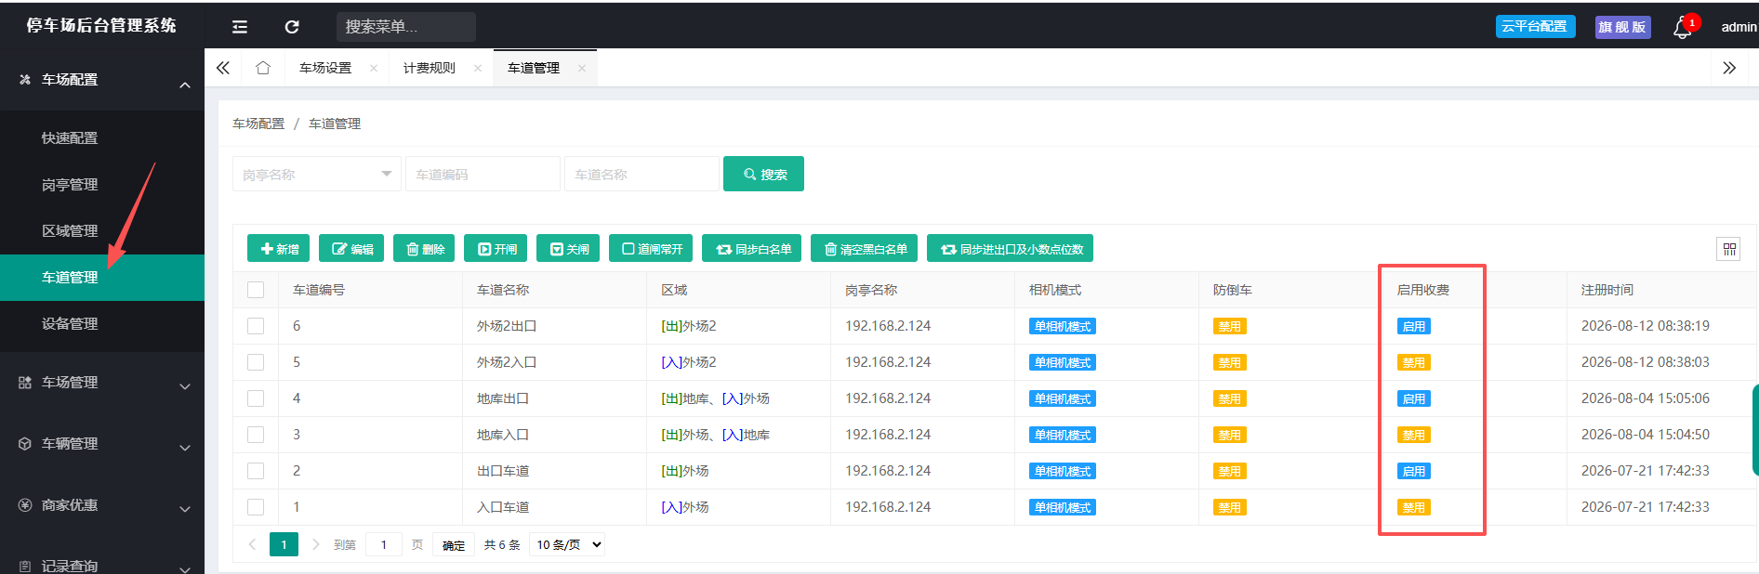The height and width of the screenshot is (574, 1759).
Task: Open notifications bell icon
Action: [x=1682, y=28]
